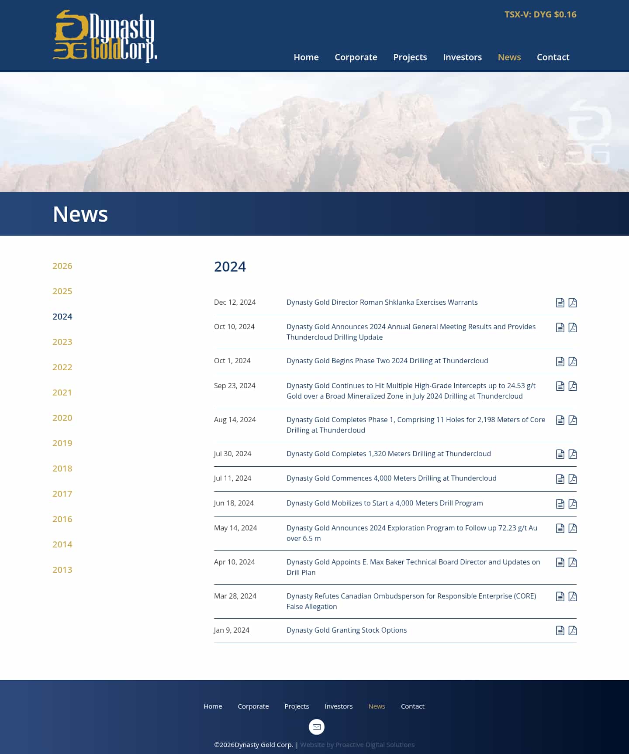Open Home in the top navigation
629x754 pixels.
point(306,57)
